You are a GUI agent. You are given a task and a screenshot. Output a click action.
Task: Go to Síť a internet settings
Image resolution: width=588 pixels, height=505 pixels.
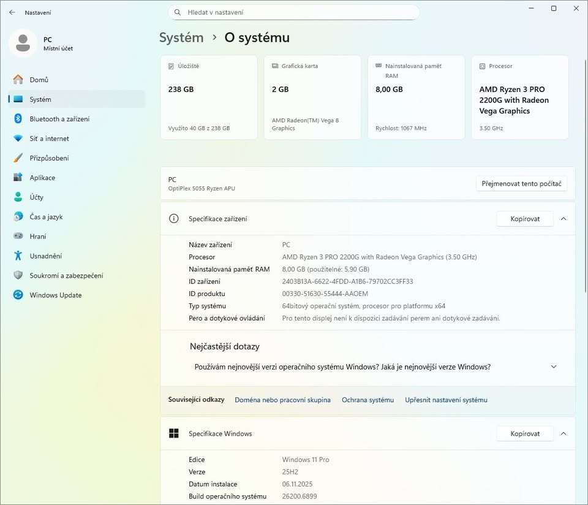point(49,139)
